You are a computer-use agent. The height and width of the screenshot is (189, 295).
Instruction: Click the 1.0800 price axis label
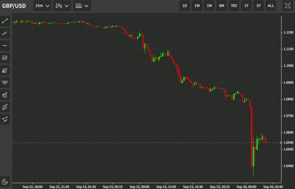[288, 99]
